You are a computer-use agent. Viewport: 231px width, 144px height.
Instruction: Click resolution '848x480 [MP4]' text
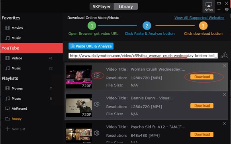click(x=145, y=136)
